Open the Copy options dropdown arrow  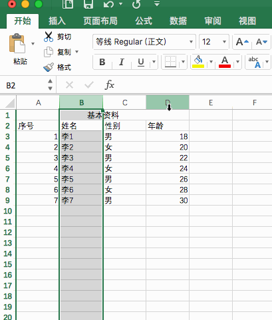pos(77,52)
